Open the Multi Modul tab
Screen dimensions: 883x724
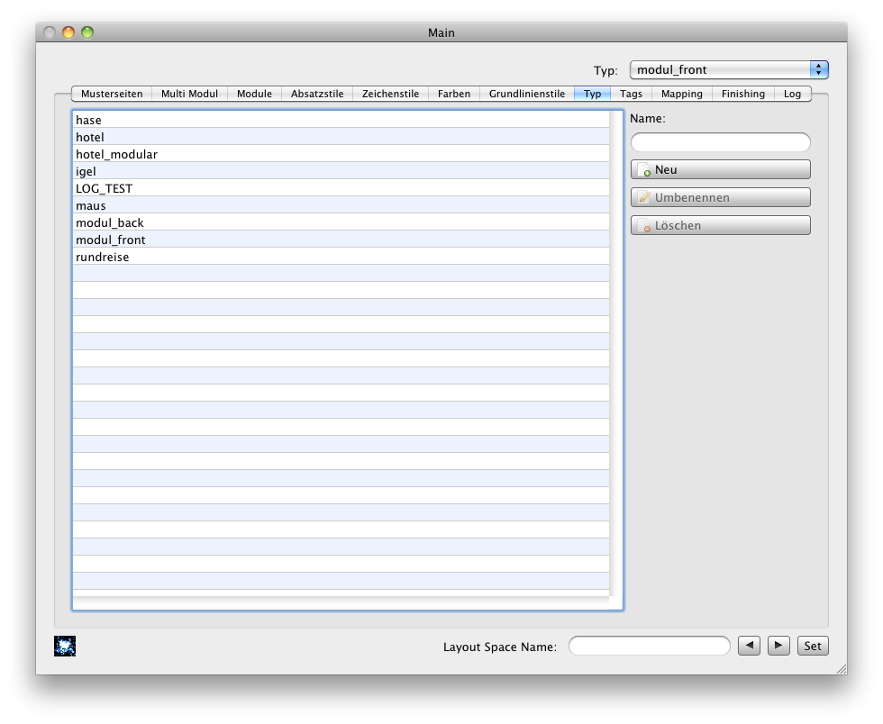pos(189,94)
